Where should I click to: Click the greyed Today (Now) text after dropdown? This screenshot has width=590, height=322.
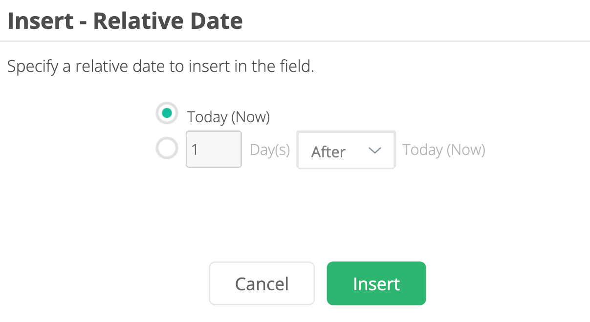click(443, 150)
